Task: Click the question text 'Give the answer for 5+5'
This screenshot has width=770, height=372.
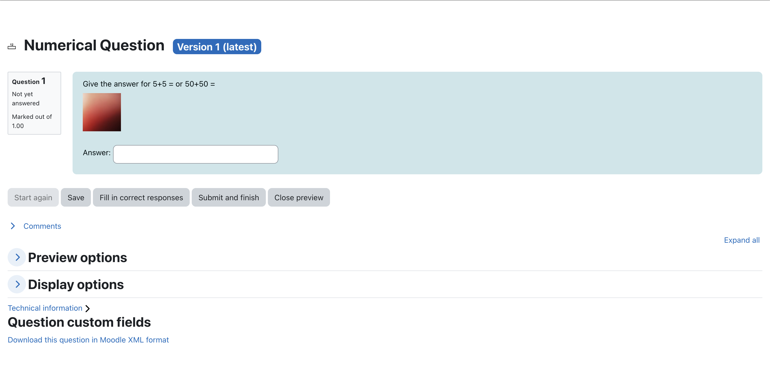Action: 148,84
